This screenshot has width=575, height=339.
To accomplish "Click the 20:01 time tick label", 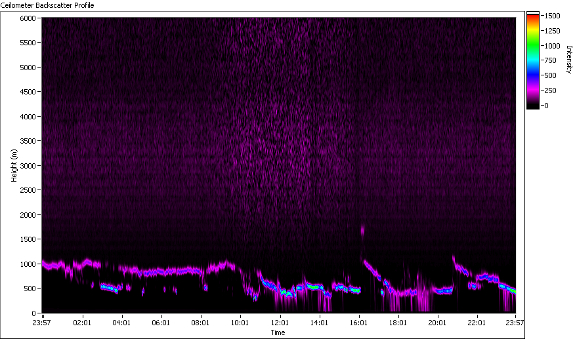I will [x=437, y=323].
